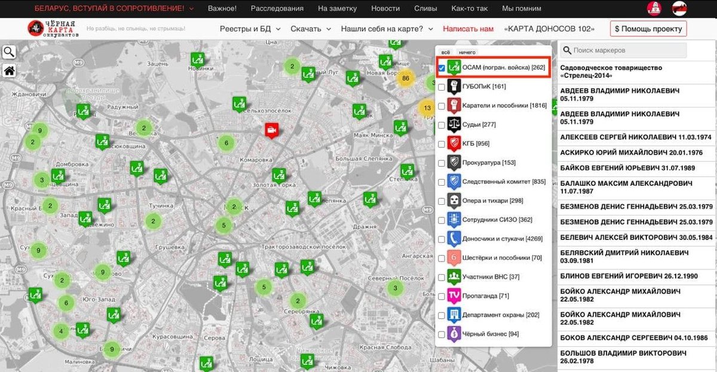Click the magnifier search icon on map
This screenshot has height=372, width=717.
pos(9,53)
